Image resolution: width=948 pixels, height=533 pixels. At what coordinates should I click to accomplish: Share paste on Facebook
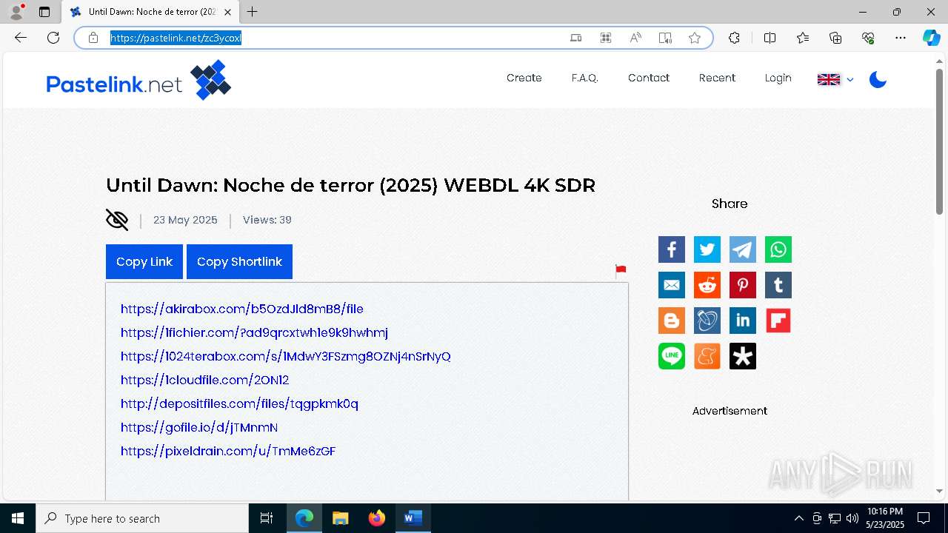[672, 249]
